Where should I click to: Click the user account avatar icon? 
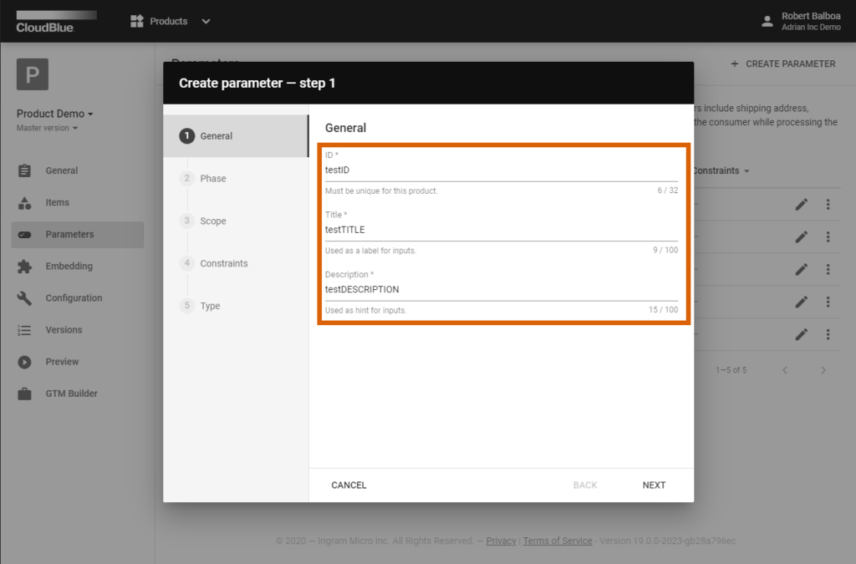[x=767, y=22]
